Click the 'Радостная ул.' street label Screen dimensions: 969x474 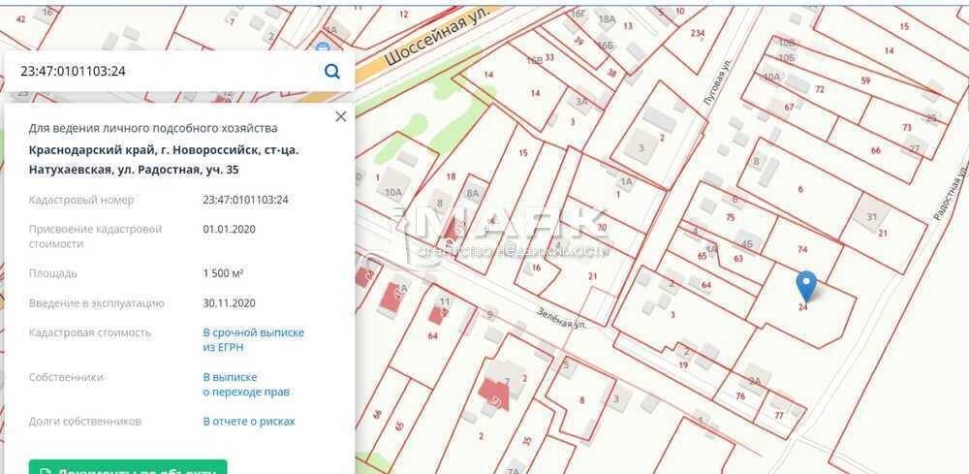(952, 195)
